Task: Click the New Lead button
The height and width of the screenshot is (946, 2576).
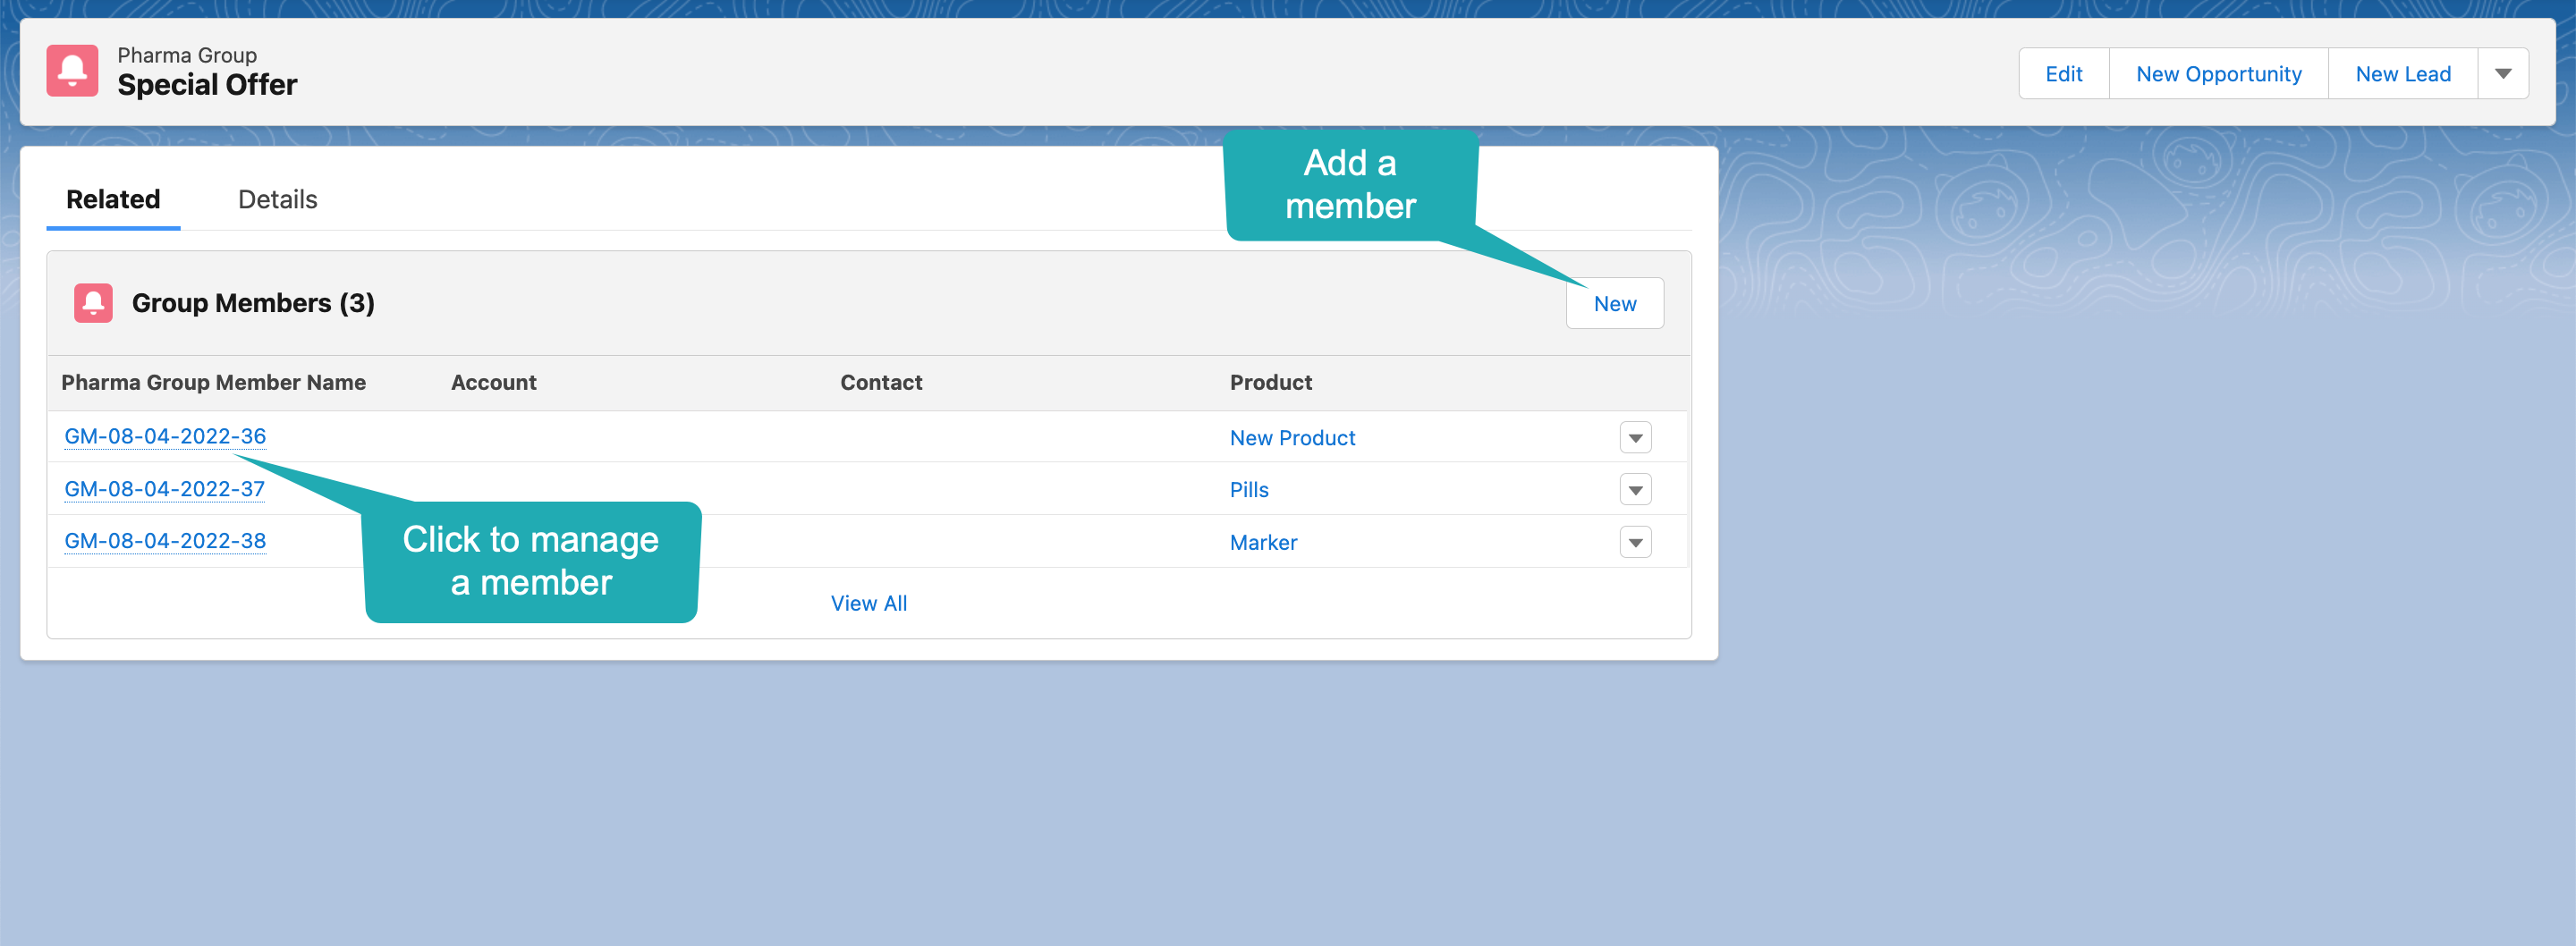Action: tap(2403, 73)
